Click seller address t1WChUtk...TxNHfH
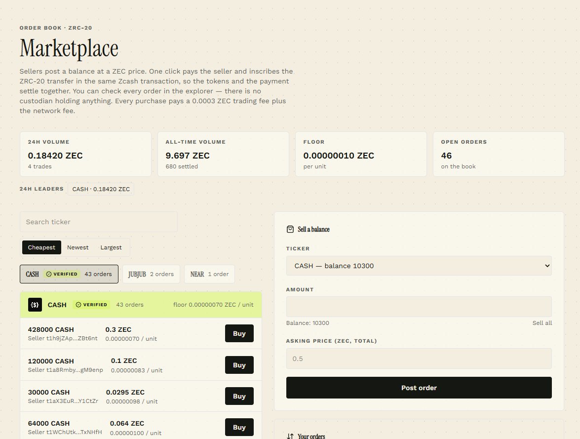 click(74, 432)
